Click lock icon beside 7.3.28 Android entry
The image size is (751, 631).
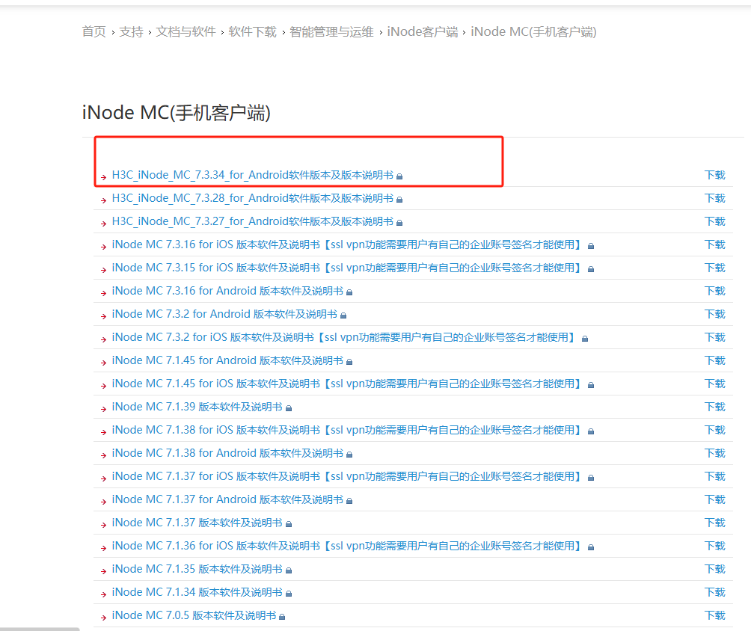[x=399, y=200]
